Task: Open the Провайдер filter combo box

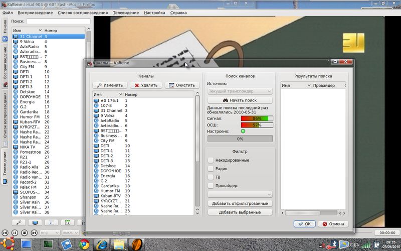Action: (x=240, y=194)
